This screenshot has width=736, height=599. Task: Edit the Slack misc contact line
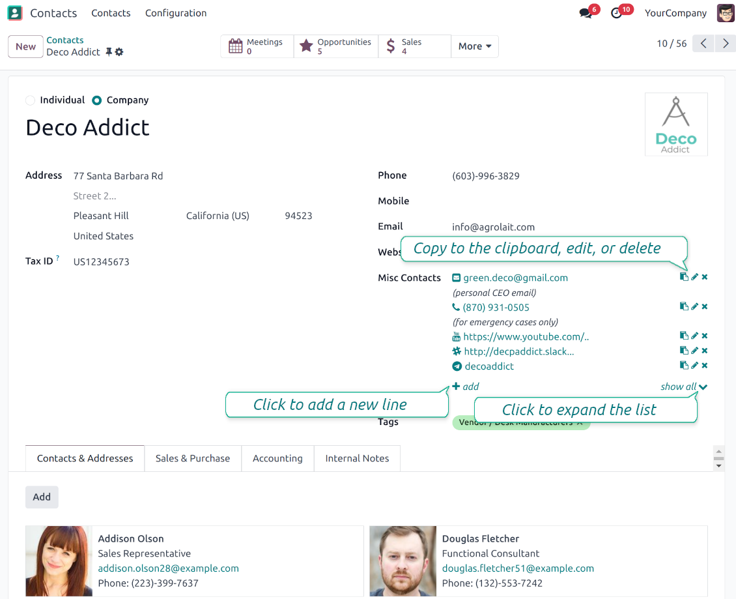[x=695, y=351]
